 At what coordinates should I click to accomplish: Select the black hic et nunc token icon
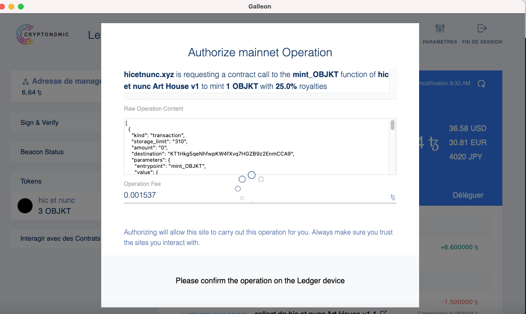click(25, 205)
